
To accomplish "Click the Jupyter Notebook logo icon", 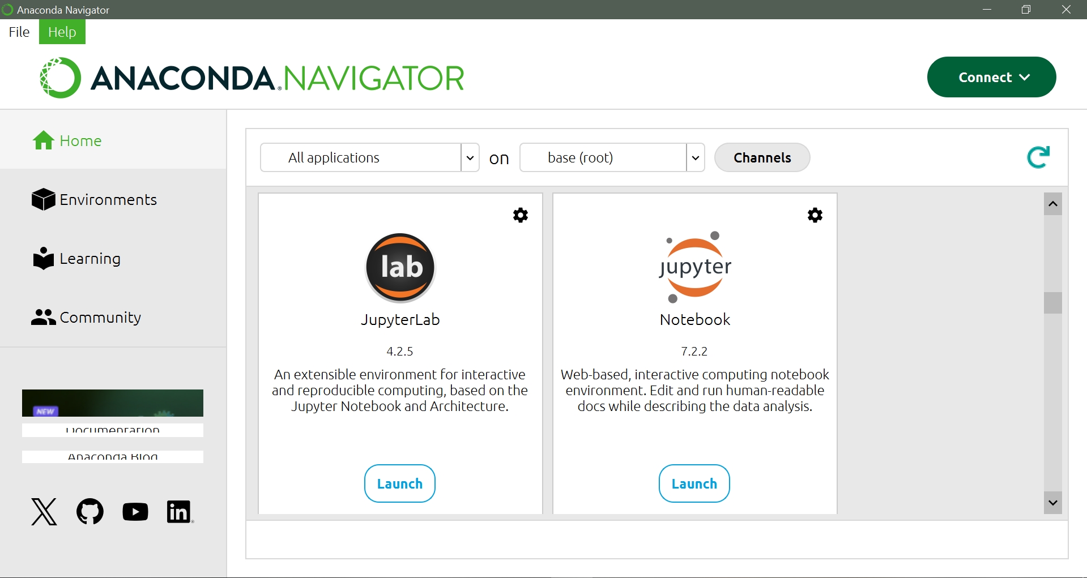I will click(694, 267).
